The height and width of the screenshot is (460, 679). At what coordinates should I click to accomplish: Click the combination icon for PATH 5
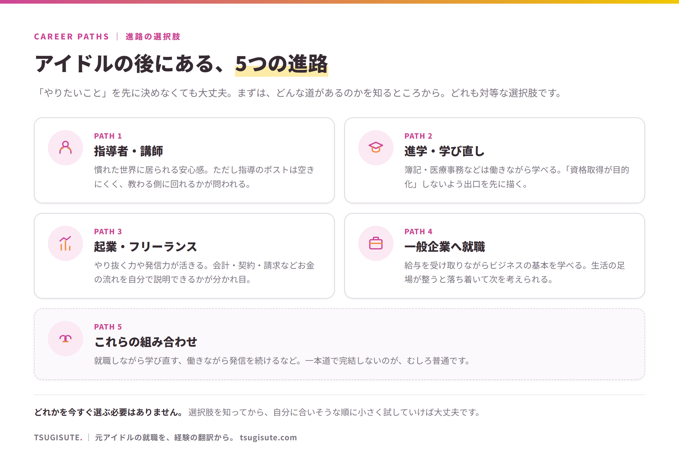pyautogui.click(x=65, y=339)
